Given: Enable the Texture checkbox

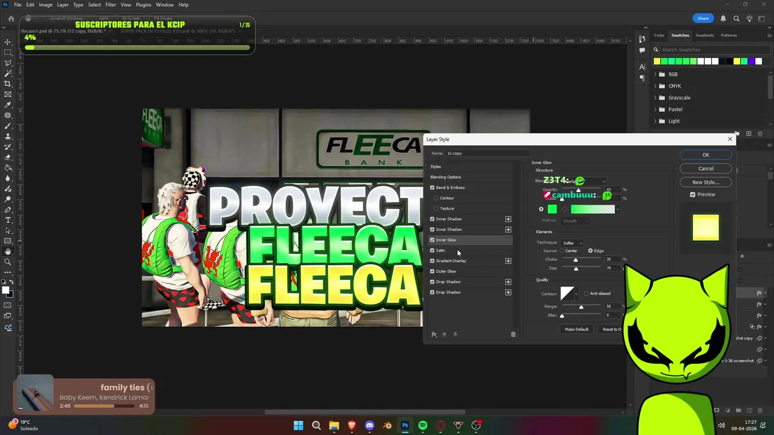Looking at the screenshot, I should pos(437,208).
